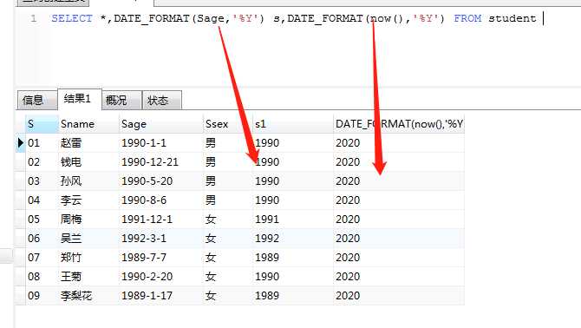The image size is (581, 328).
Task: Select cell 孙风 in Sname column
Action: (x=88, y=181)
